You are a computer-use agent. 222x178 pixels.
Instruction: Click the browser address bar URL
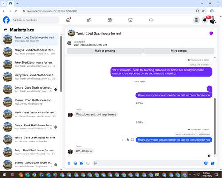click(x=52, y=11)
